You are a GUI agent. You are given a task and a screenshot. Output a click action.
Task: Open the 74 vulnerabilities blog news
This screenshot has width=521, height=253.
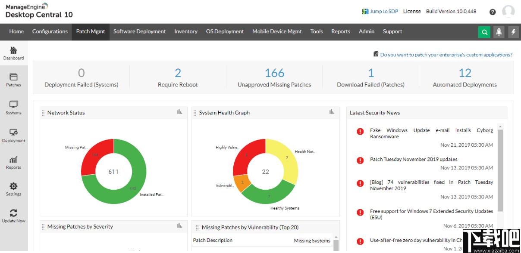pyautogui.click(x=431, y=185)
